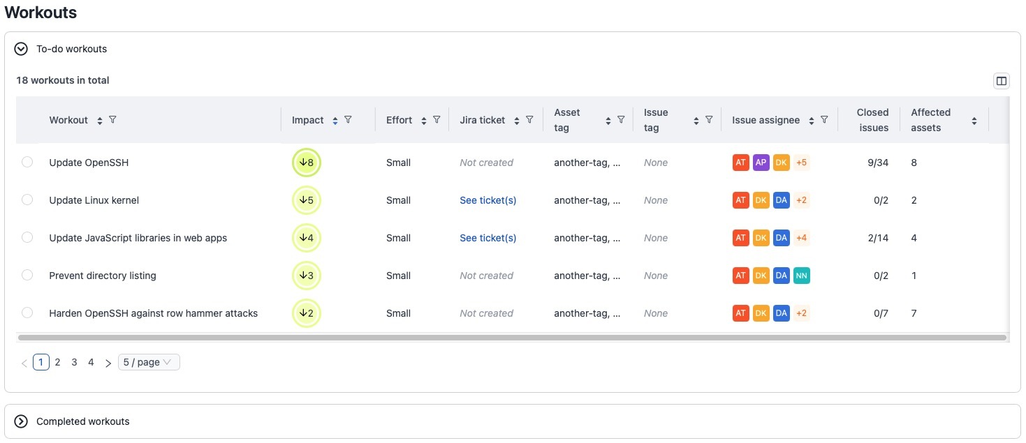Sort by the Workout column
Image resolution: width=1026 pixels, height=443 pixels.
pyautogui.click(x=100, y=121)
